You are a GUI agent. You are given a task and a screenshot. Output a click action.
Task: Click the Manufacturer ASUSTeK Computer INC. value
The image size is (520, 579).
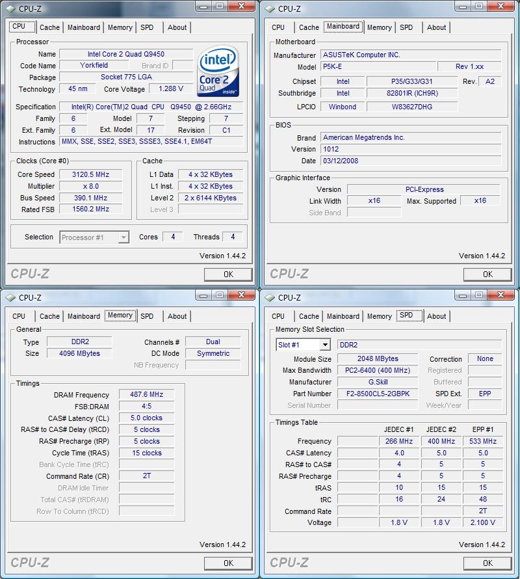[x=411, y=55]
